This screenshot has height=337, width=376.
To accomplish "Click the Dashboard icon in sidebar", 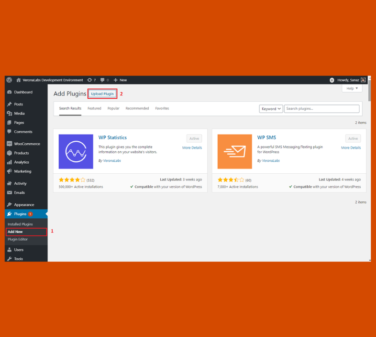I will [x=10, y=92].
